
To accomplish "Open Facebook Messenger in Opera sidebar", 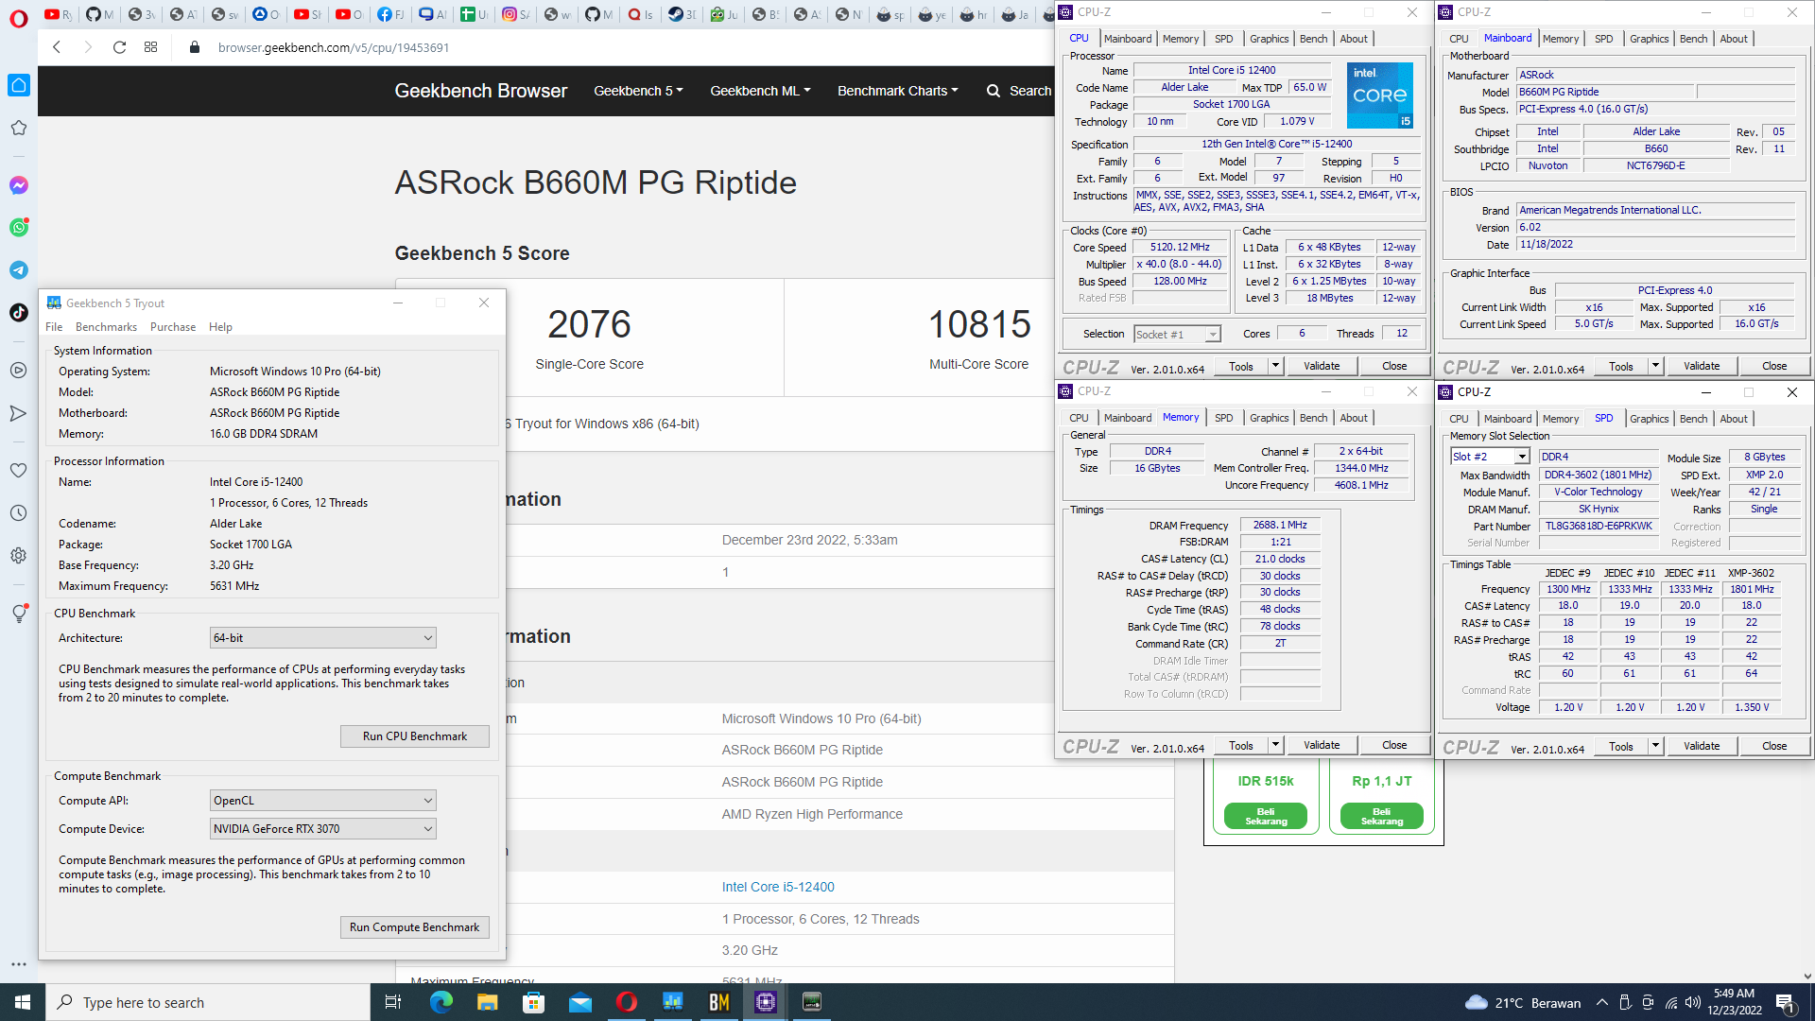I will [x=19, y=185].
